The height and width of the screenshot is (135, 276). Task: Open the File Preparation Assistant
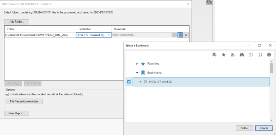pyautogui.click(x=24, y=102)
